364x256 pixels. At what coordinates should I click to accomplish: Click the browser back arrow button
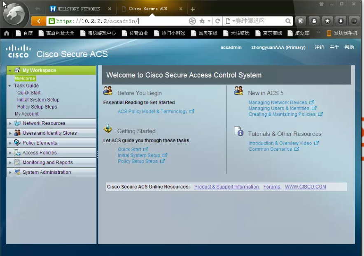(39, 21)
